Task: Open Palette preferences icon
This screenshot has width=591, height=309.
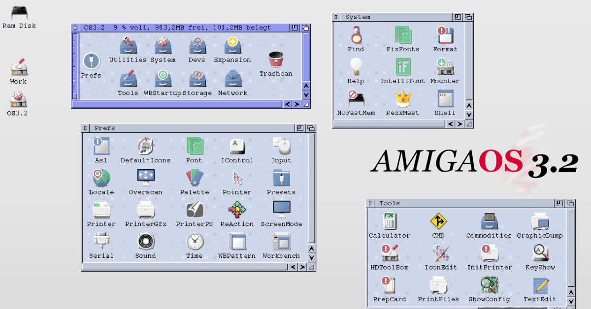Action: click(195, 178)
